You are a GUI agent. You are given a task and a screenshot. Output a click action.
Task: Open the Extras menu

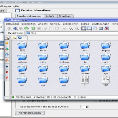pyautogui.click(x=85, y=24)
